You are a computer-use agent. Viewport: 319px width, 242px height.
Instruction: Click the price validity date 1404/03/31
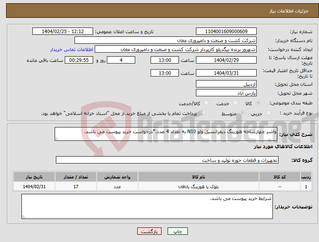click(226, 73)
